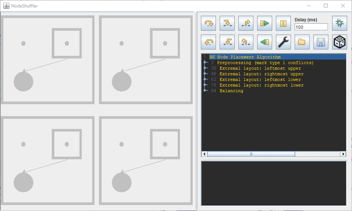Screen dimensions: 352x211
Task: Run the algorithm backward with reverse play
Action: click(x=265, y=42)
